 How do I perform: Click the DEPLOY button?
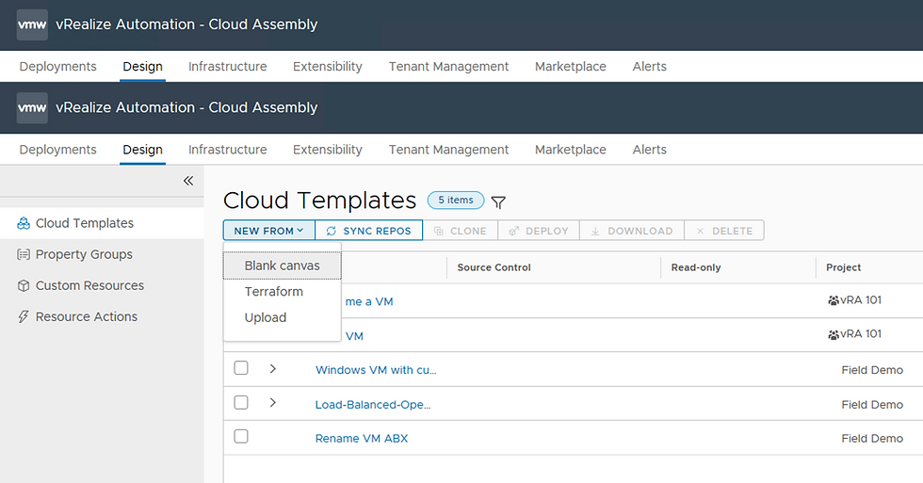click(539, 231)
